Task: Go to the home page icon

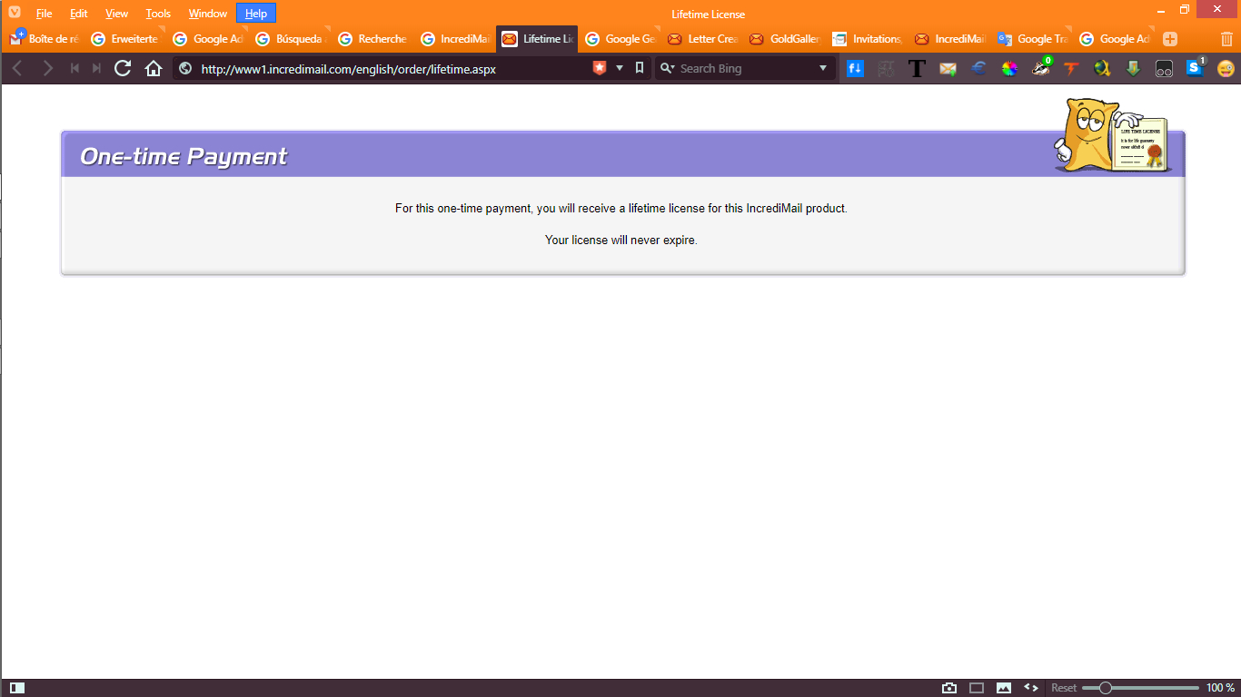Action: [154, 68]
